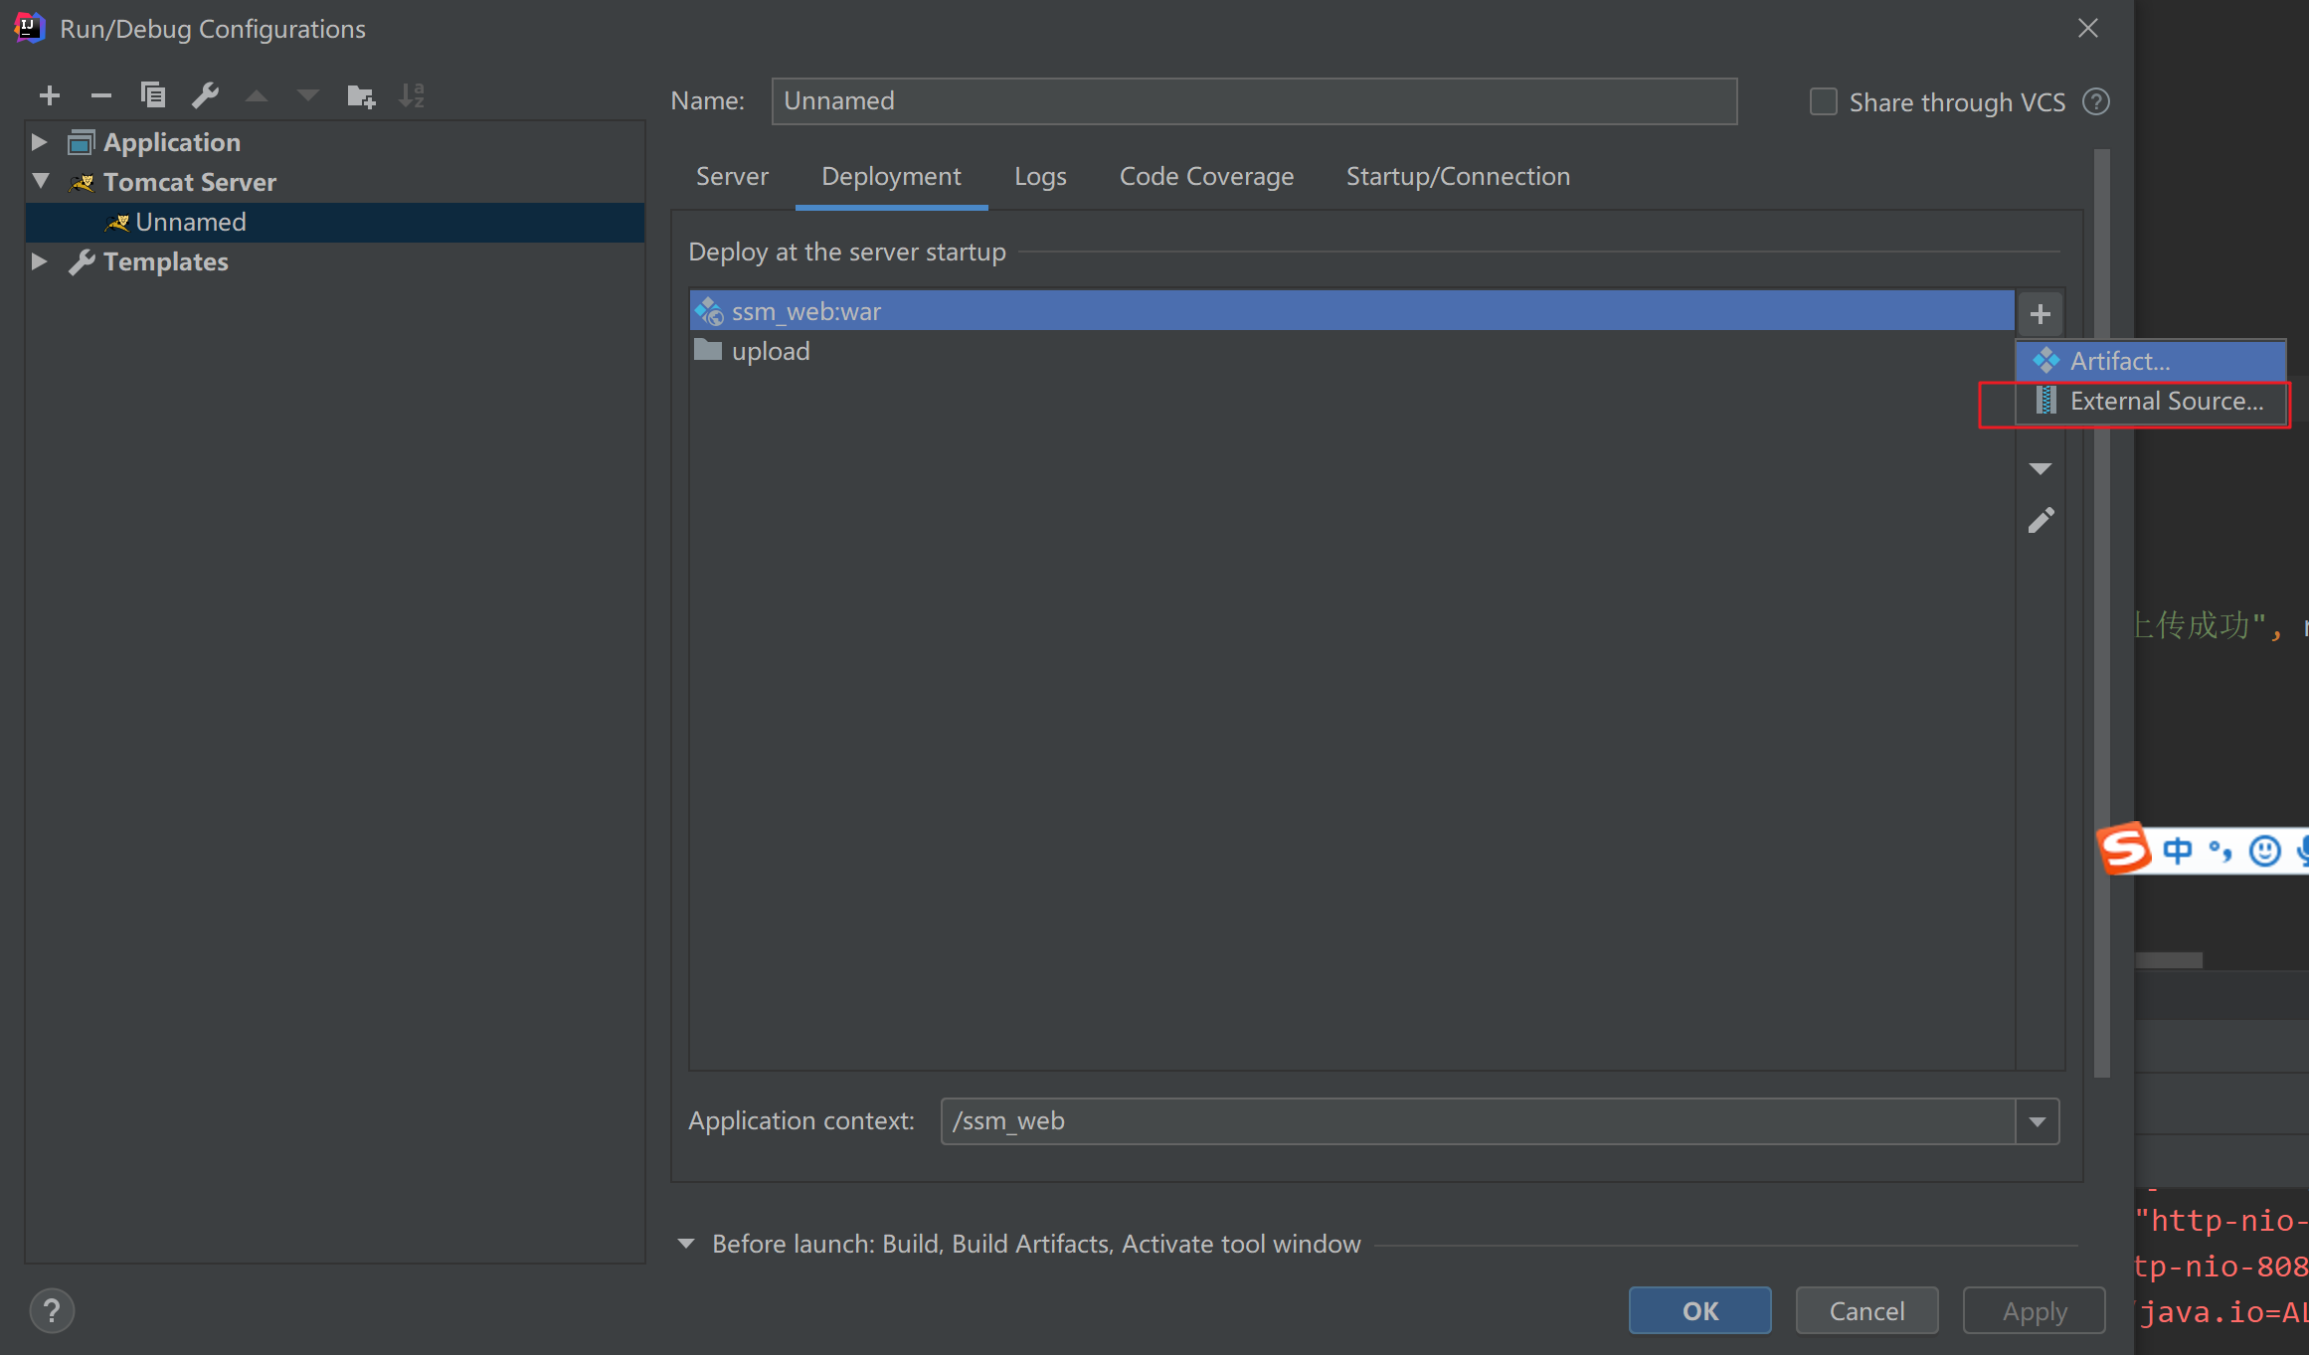Click the remove configuration minus icon
This screenshot has height=1355, width=2309.
100,95
